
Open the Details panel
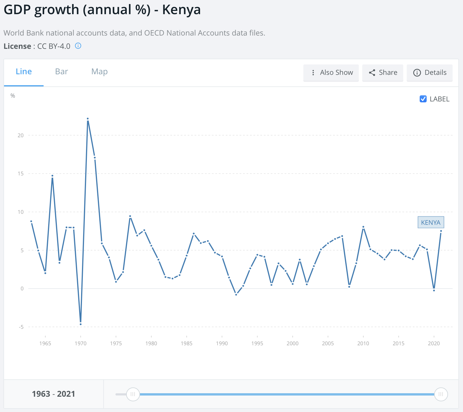click(x=429, y=73)
